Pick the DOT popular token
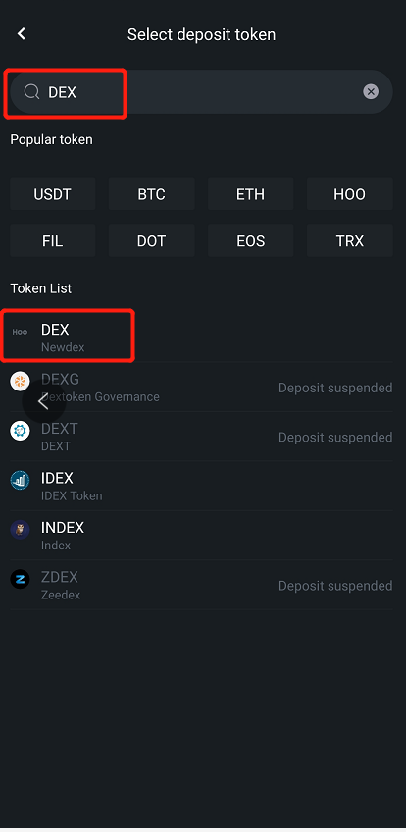406x832 pixels. coord(152,241)
